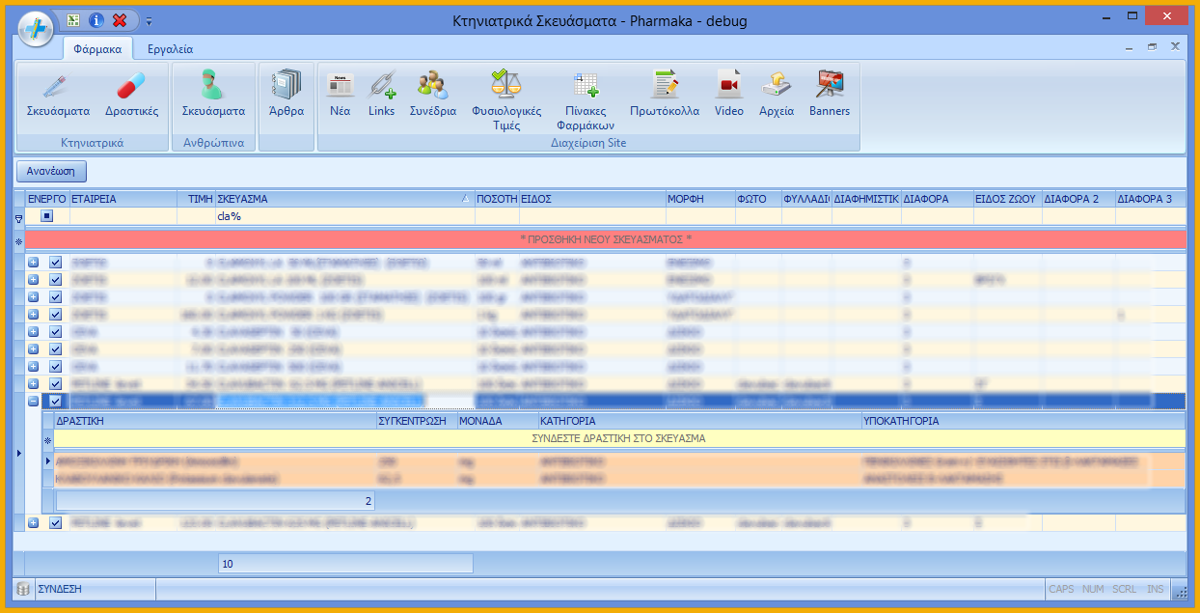This screenshot has height=613, width=1200.
Task: Expand the first data row with the plus
Action: [x=32, y=261]
